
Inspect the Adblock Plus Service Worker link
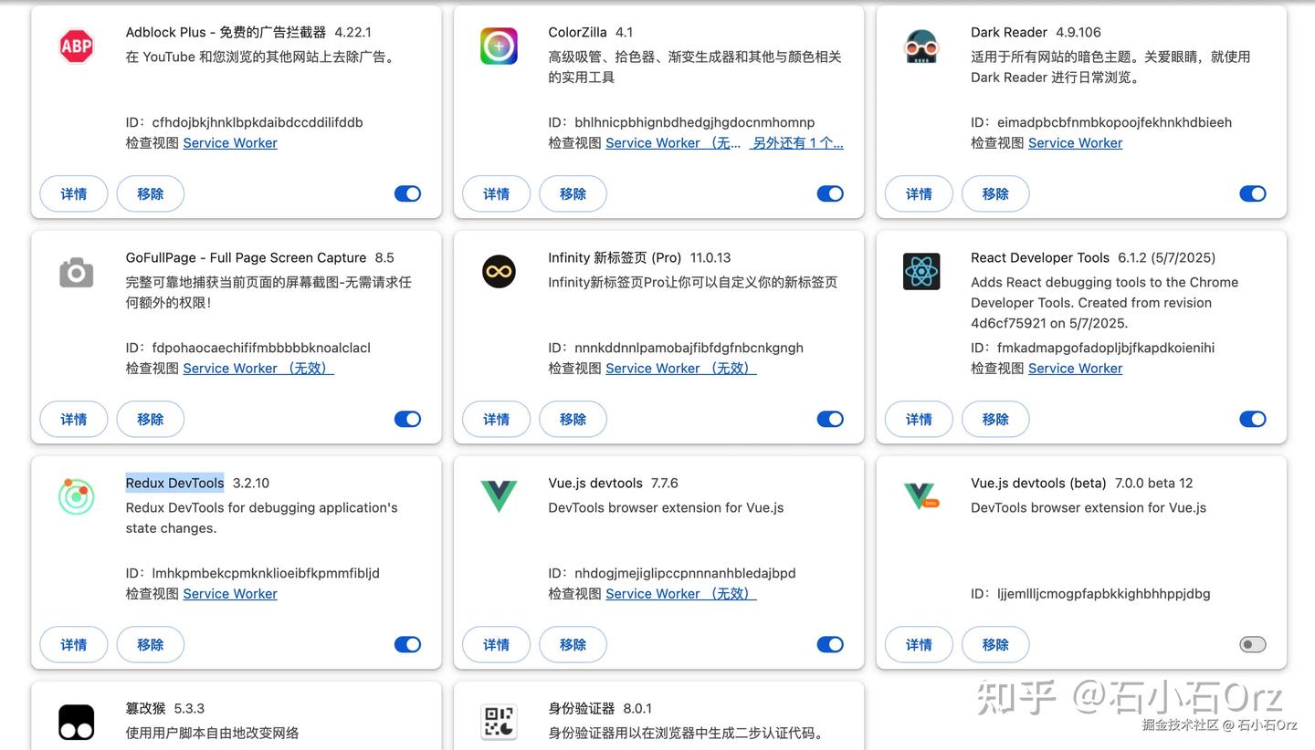230,142
